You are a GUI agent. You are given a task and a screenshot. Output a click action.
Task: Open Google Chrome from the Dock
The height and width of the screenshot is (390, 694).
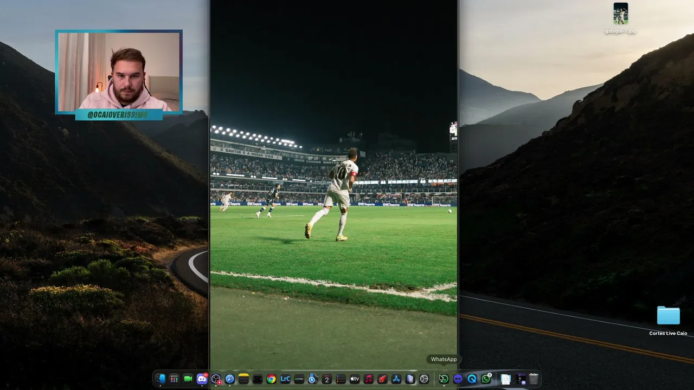[271, 379]
